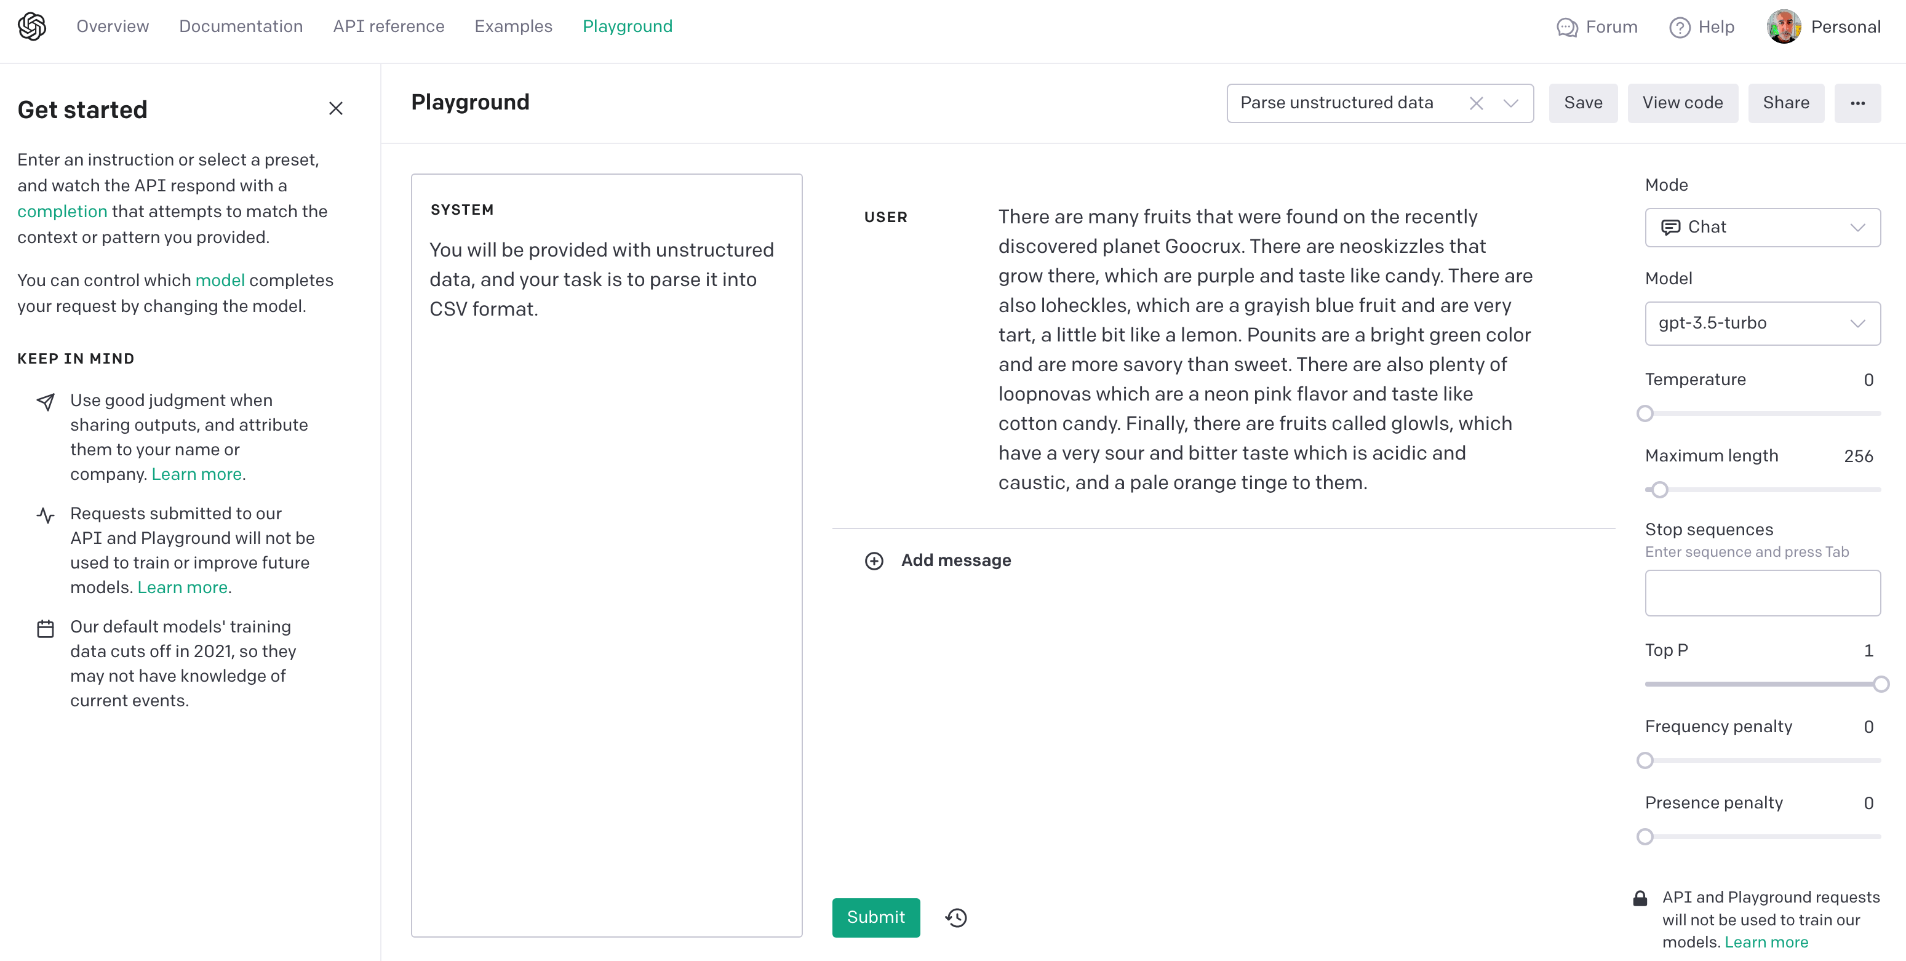Expand the preset selection dropdown arrow

1510,103
